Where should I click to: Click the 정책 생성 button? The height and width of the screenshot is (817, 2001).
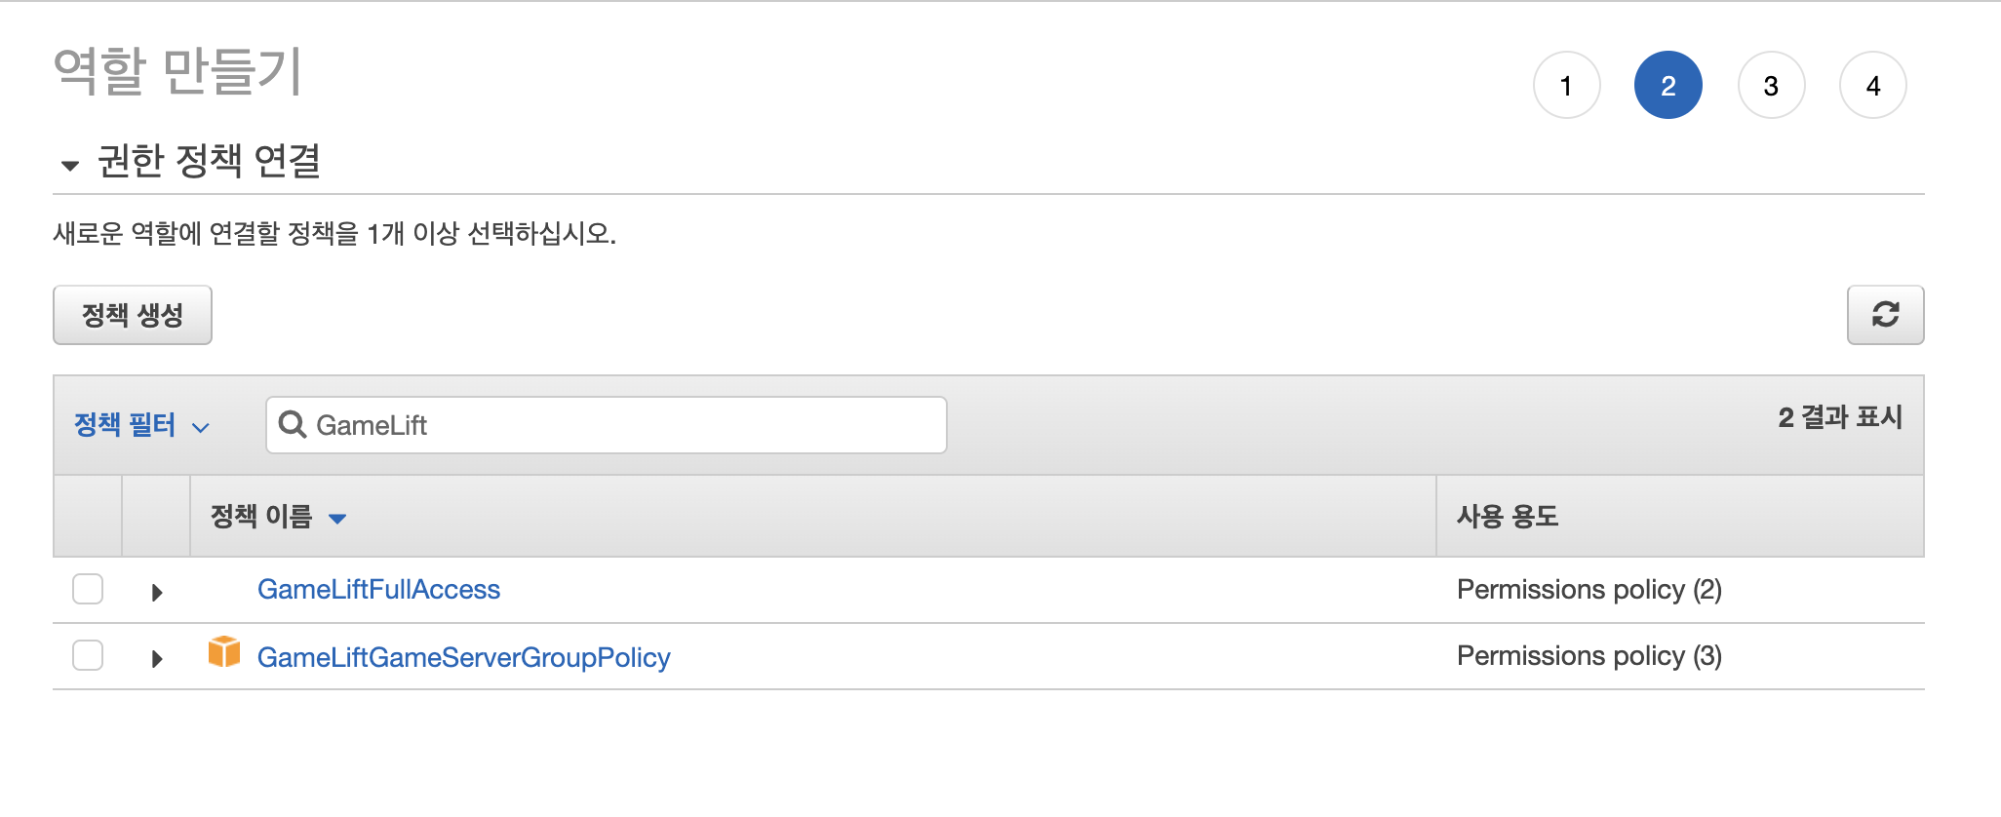coord(133,315)
